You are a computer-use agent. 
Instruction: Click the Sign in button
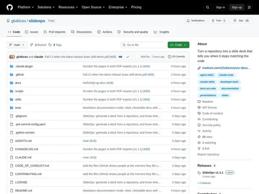[220, 7]
